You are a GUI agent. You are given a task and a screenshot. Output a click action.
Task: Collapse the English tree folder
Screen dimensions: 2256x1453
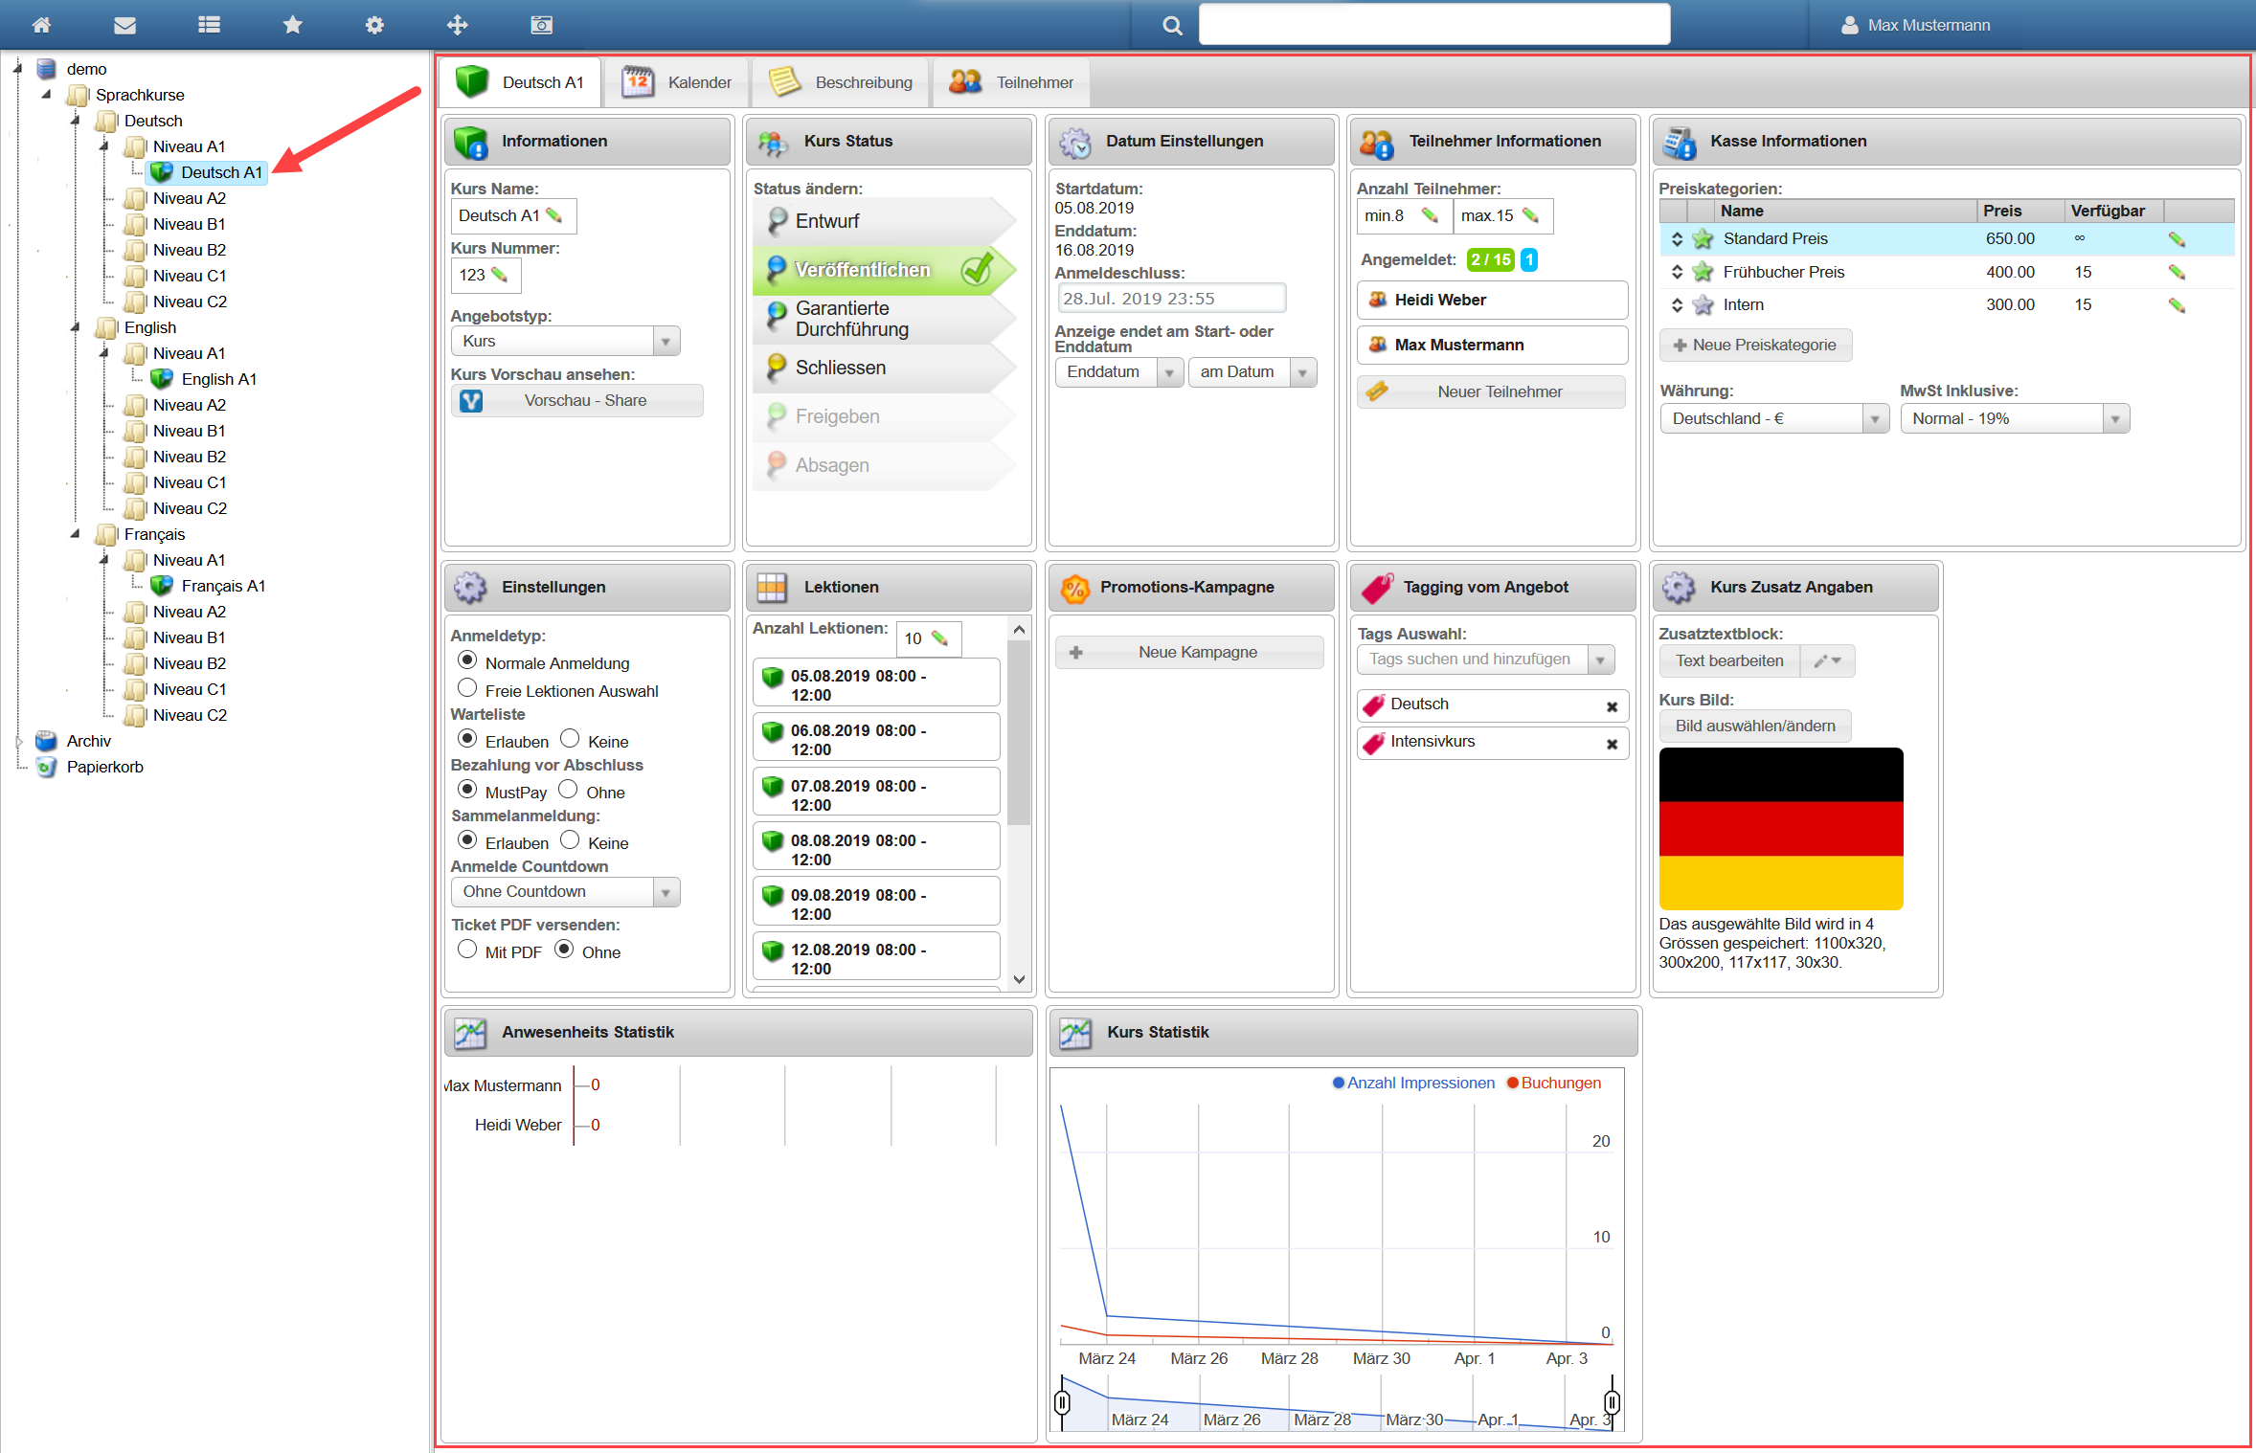76,327
